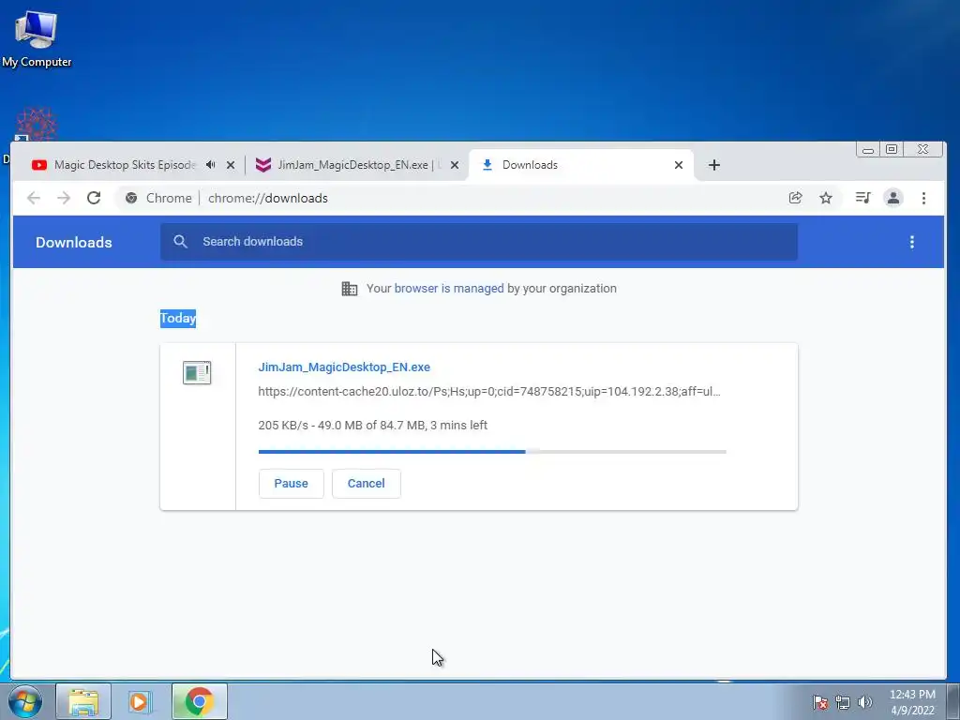Click the download progress bar

tap(492, 452)
